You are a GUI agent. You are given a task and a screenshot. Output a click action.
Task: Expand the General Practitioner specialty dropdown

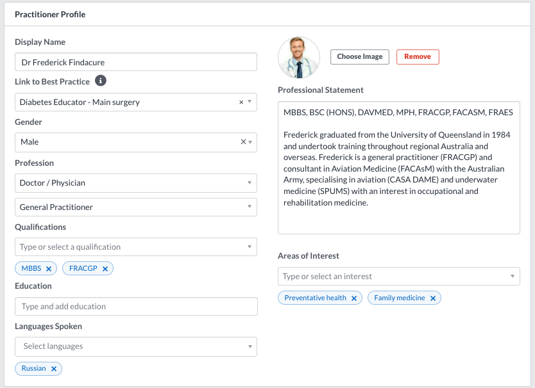click(136, 207)
